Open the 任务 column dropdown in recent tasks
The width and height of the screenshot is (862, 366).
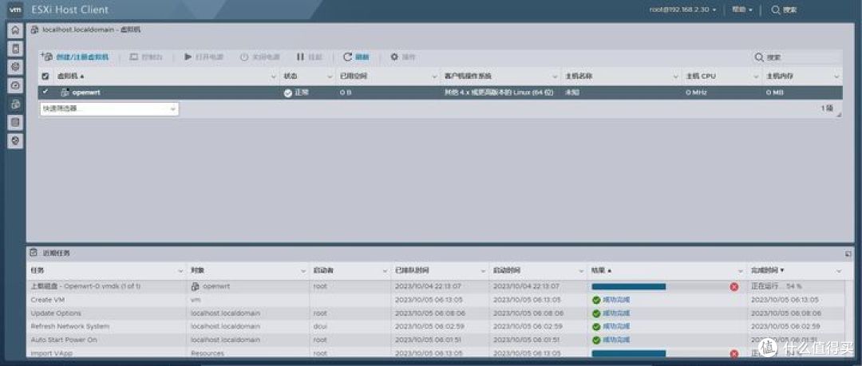click(x=180, y=271)
